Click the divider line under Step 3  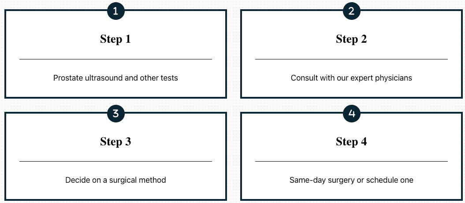point(115,162)
